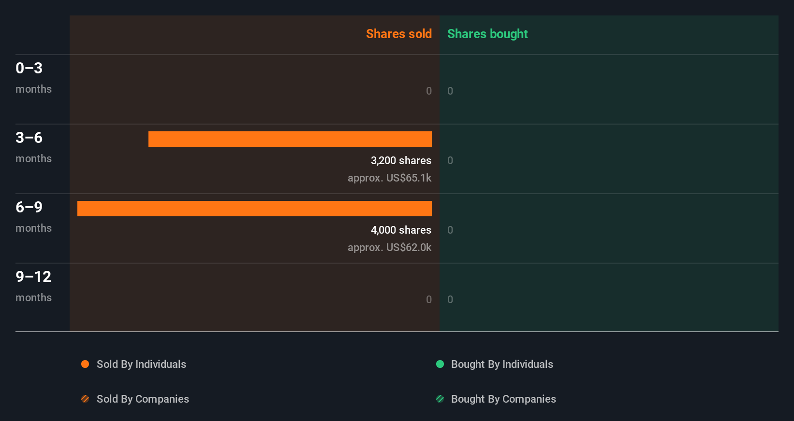
Task: Click the Bought By Companies legend text
Action: pyautogui.click(x=503, y=399)
